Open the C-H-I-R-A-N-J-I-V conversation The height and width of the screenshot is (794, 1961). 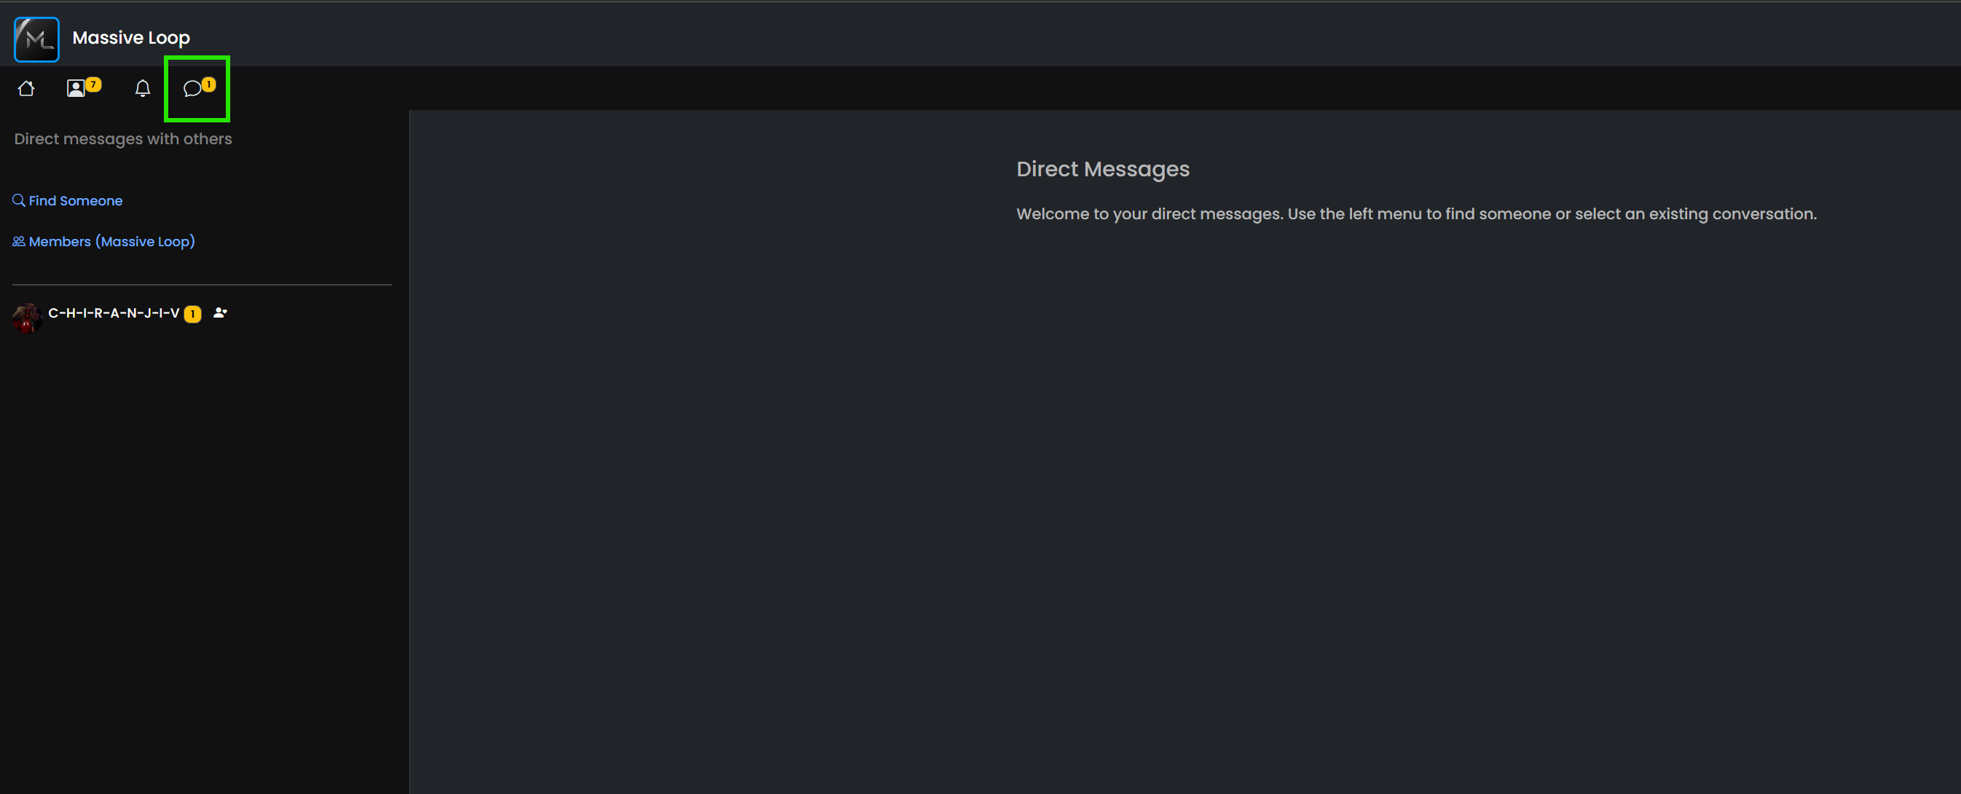tap(114, 313)
